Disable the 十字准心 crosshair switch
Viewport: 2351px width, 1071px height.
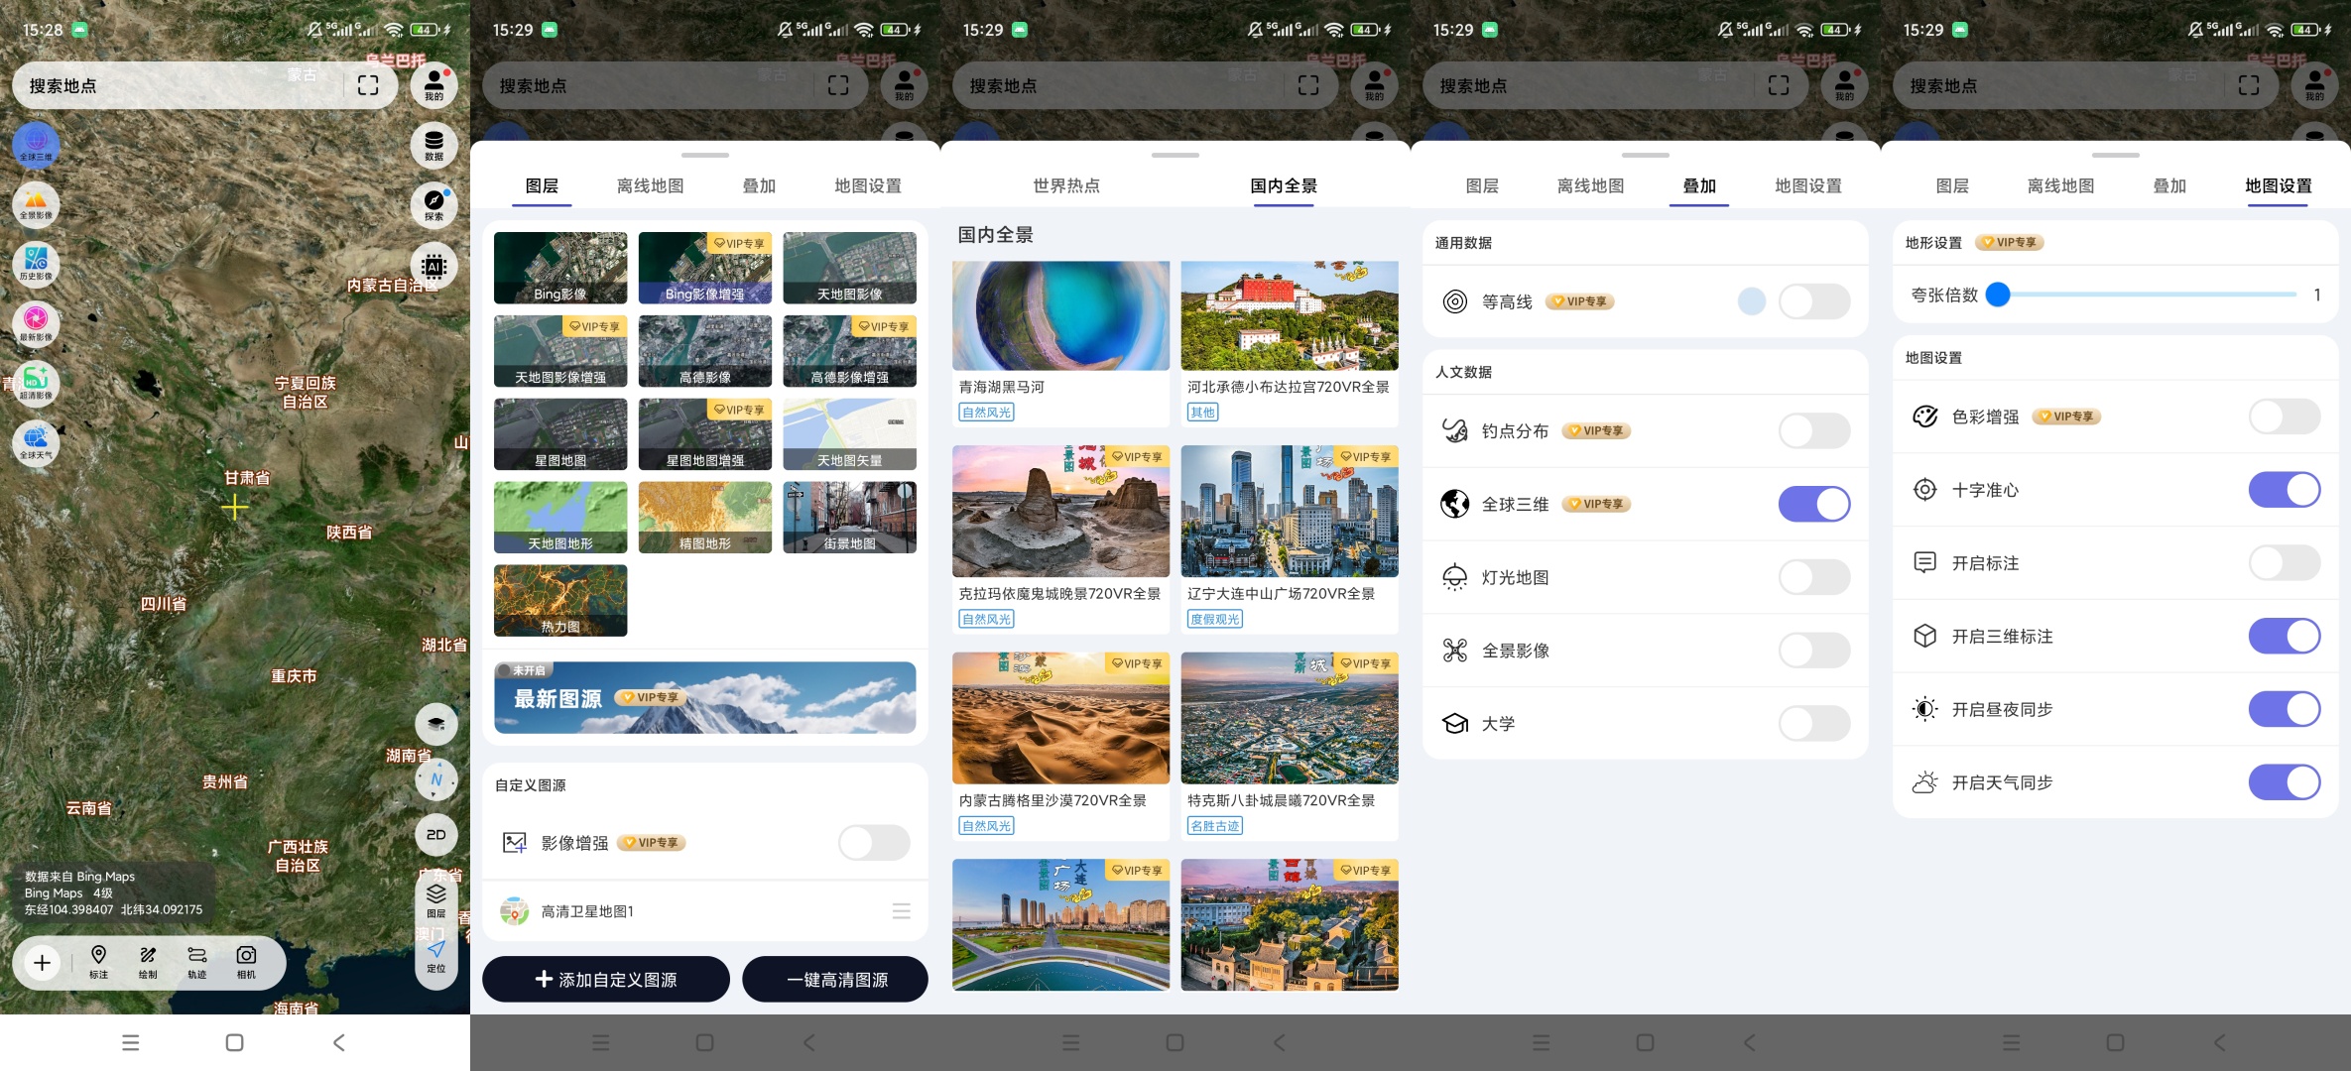2285,490
